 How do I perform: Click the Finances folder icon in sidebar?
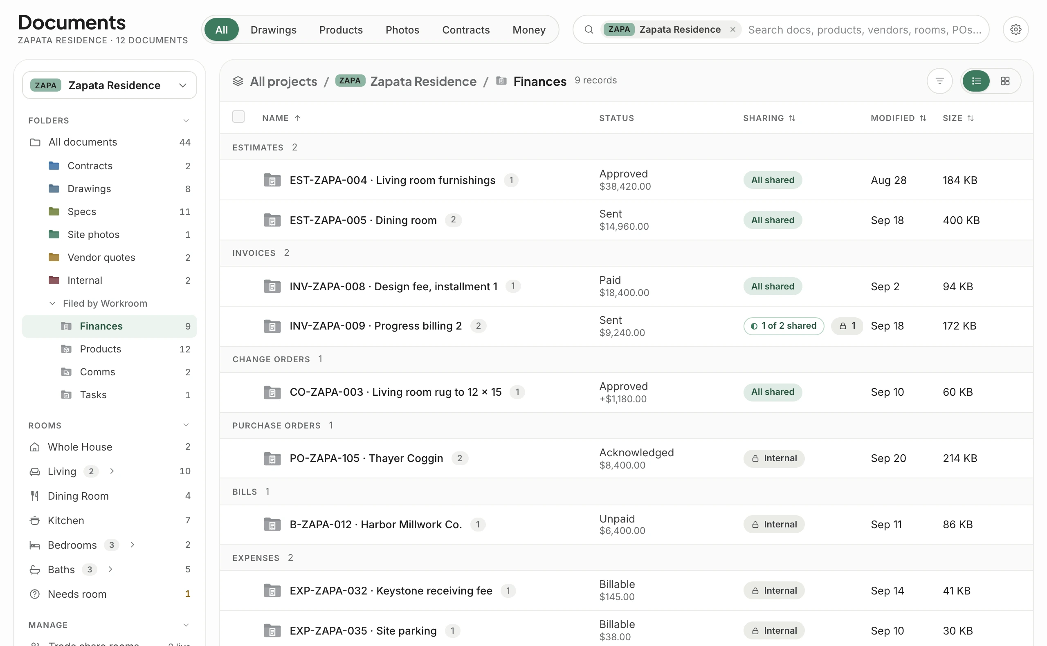(x=66, y=326)
